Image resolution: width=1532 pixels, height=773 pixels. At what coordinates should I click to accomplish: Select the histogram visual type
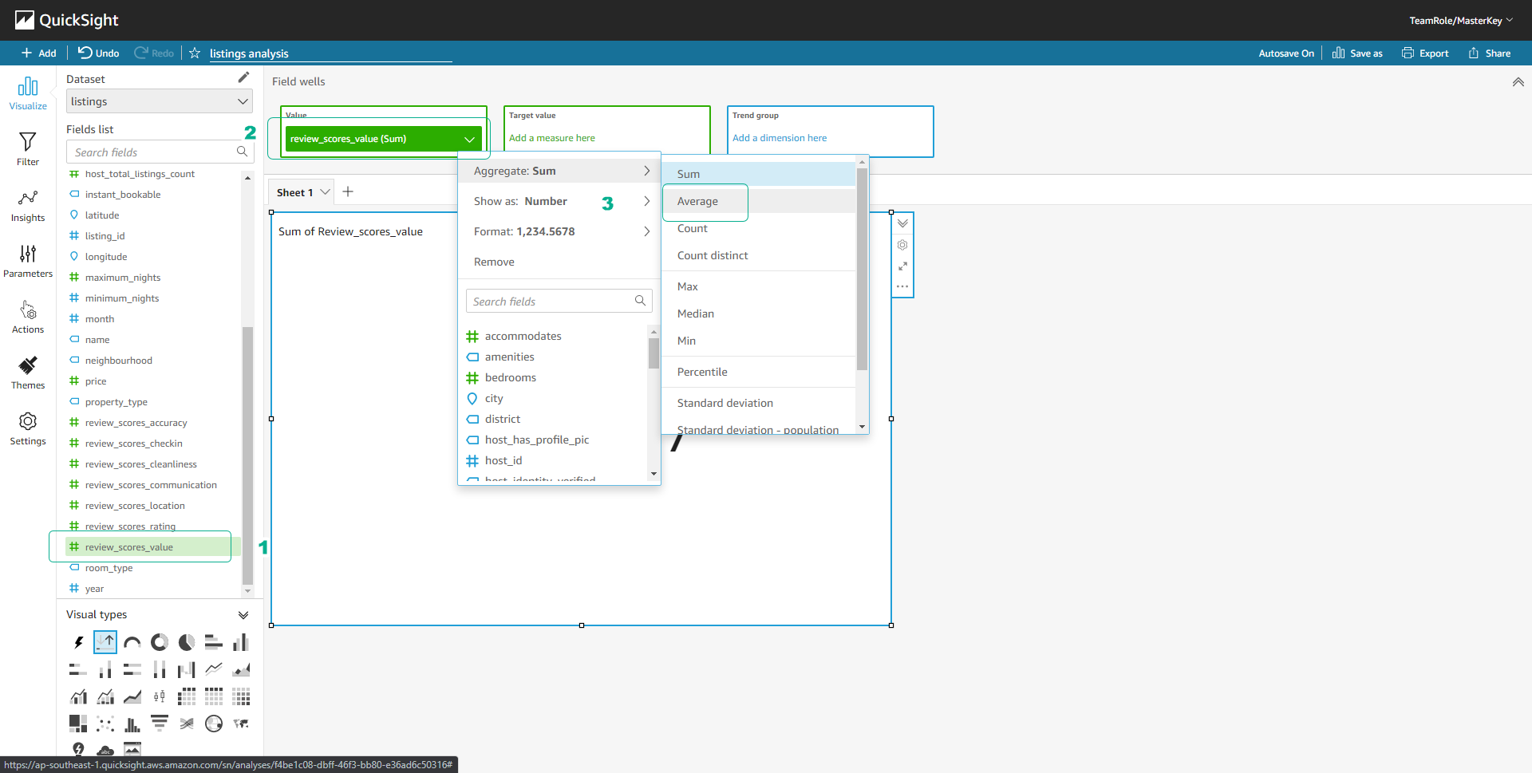(x=132, y=724)
